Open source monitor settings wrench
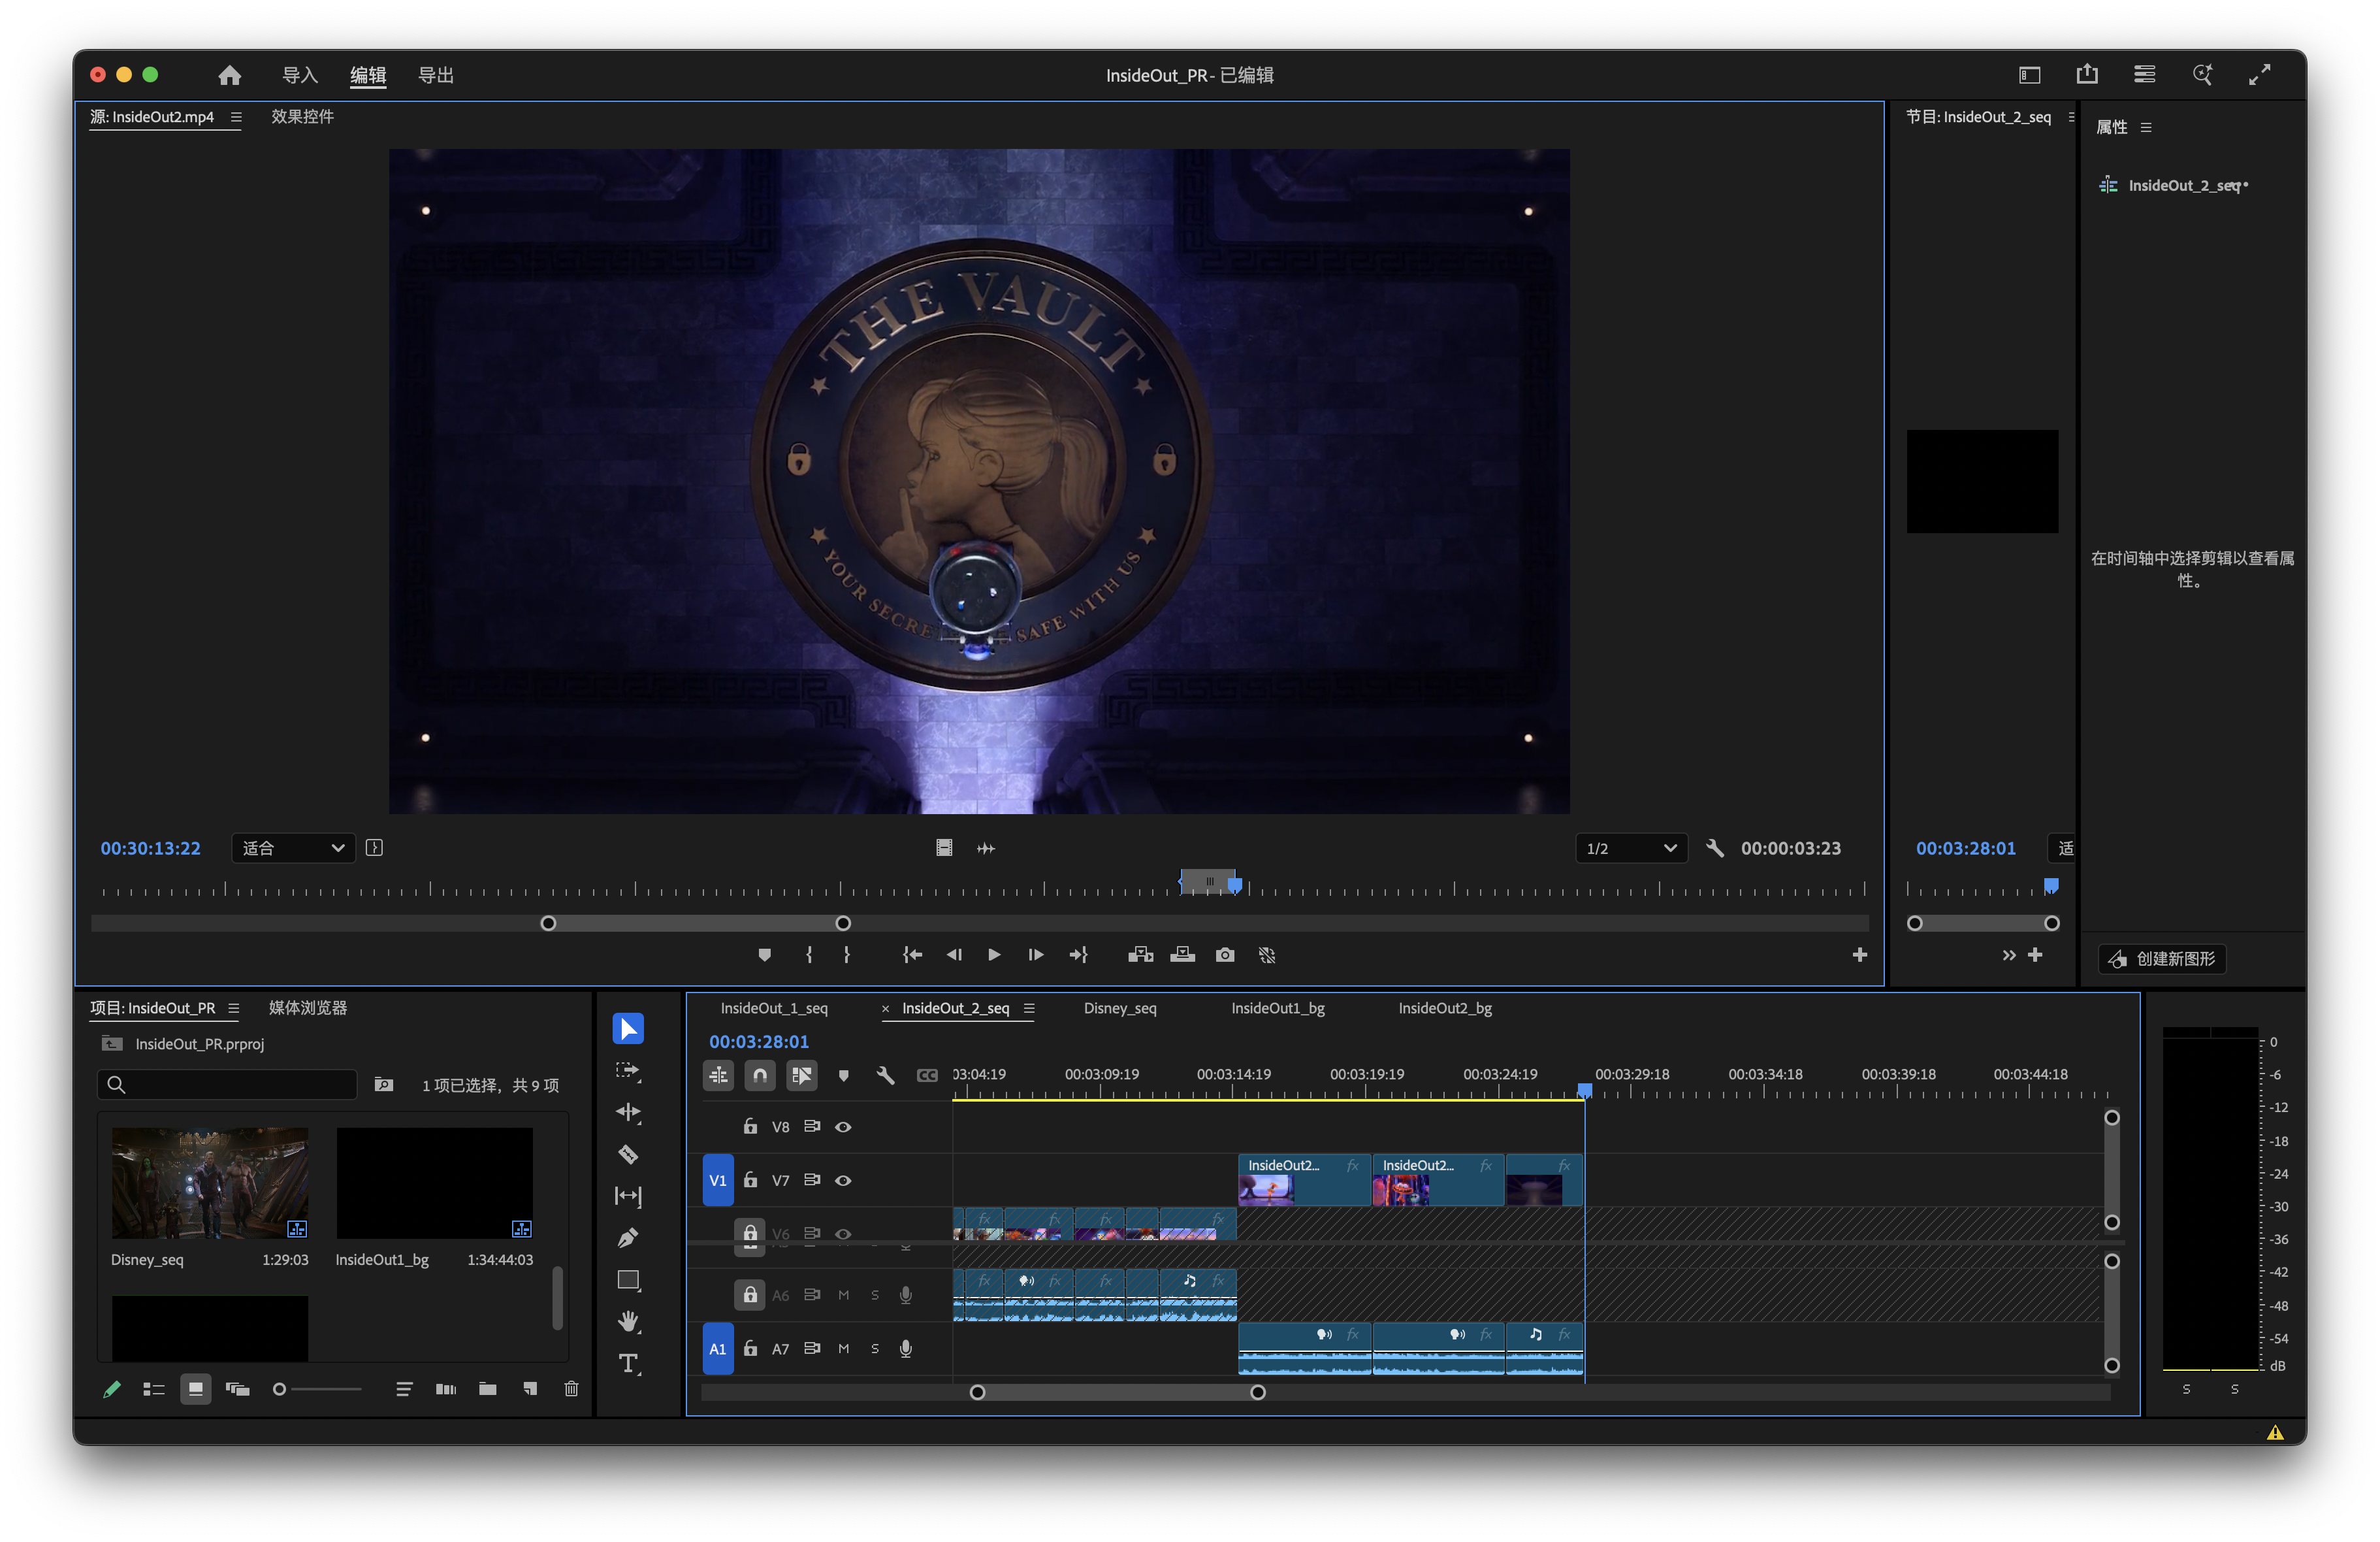 [x=1714, y=847]
